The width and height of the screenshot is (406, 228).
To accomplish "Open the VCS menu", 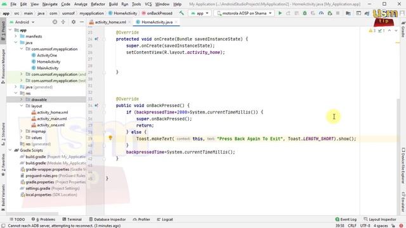I will click(148, 4).
